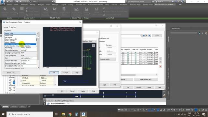
Task: Choose Raw Station from properties list
Action: tap(20, 37)
